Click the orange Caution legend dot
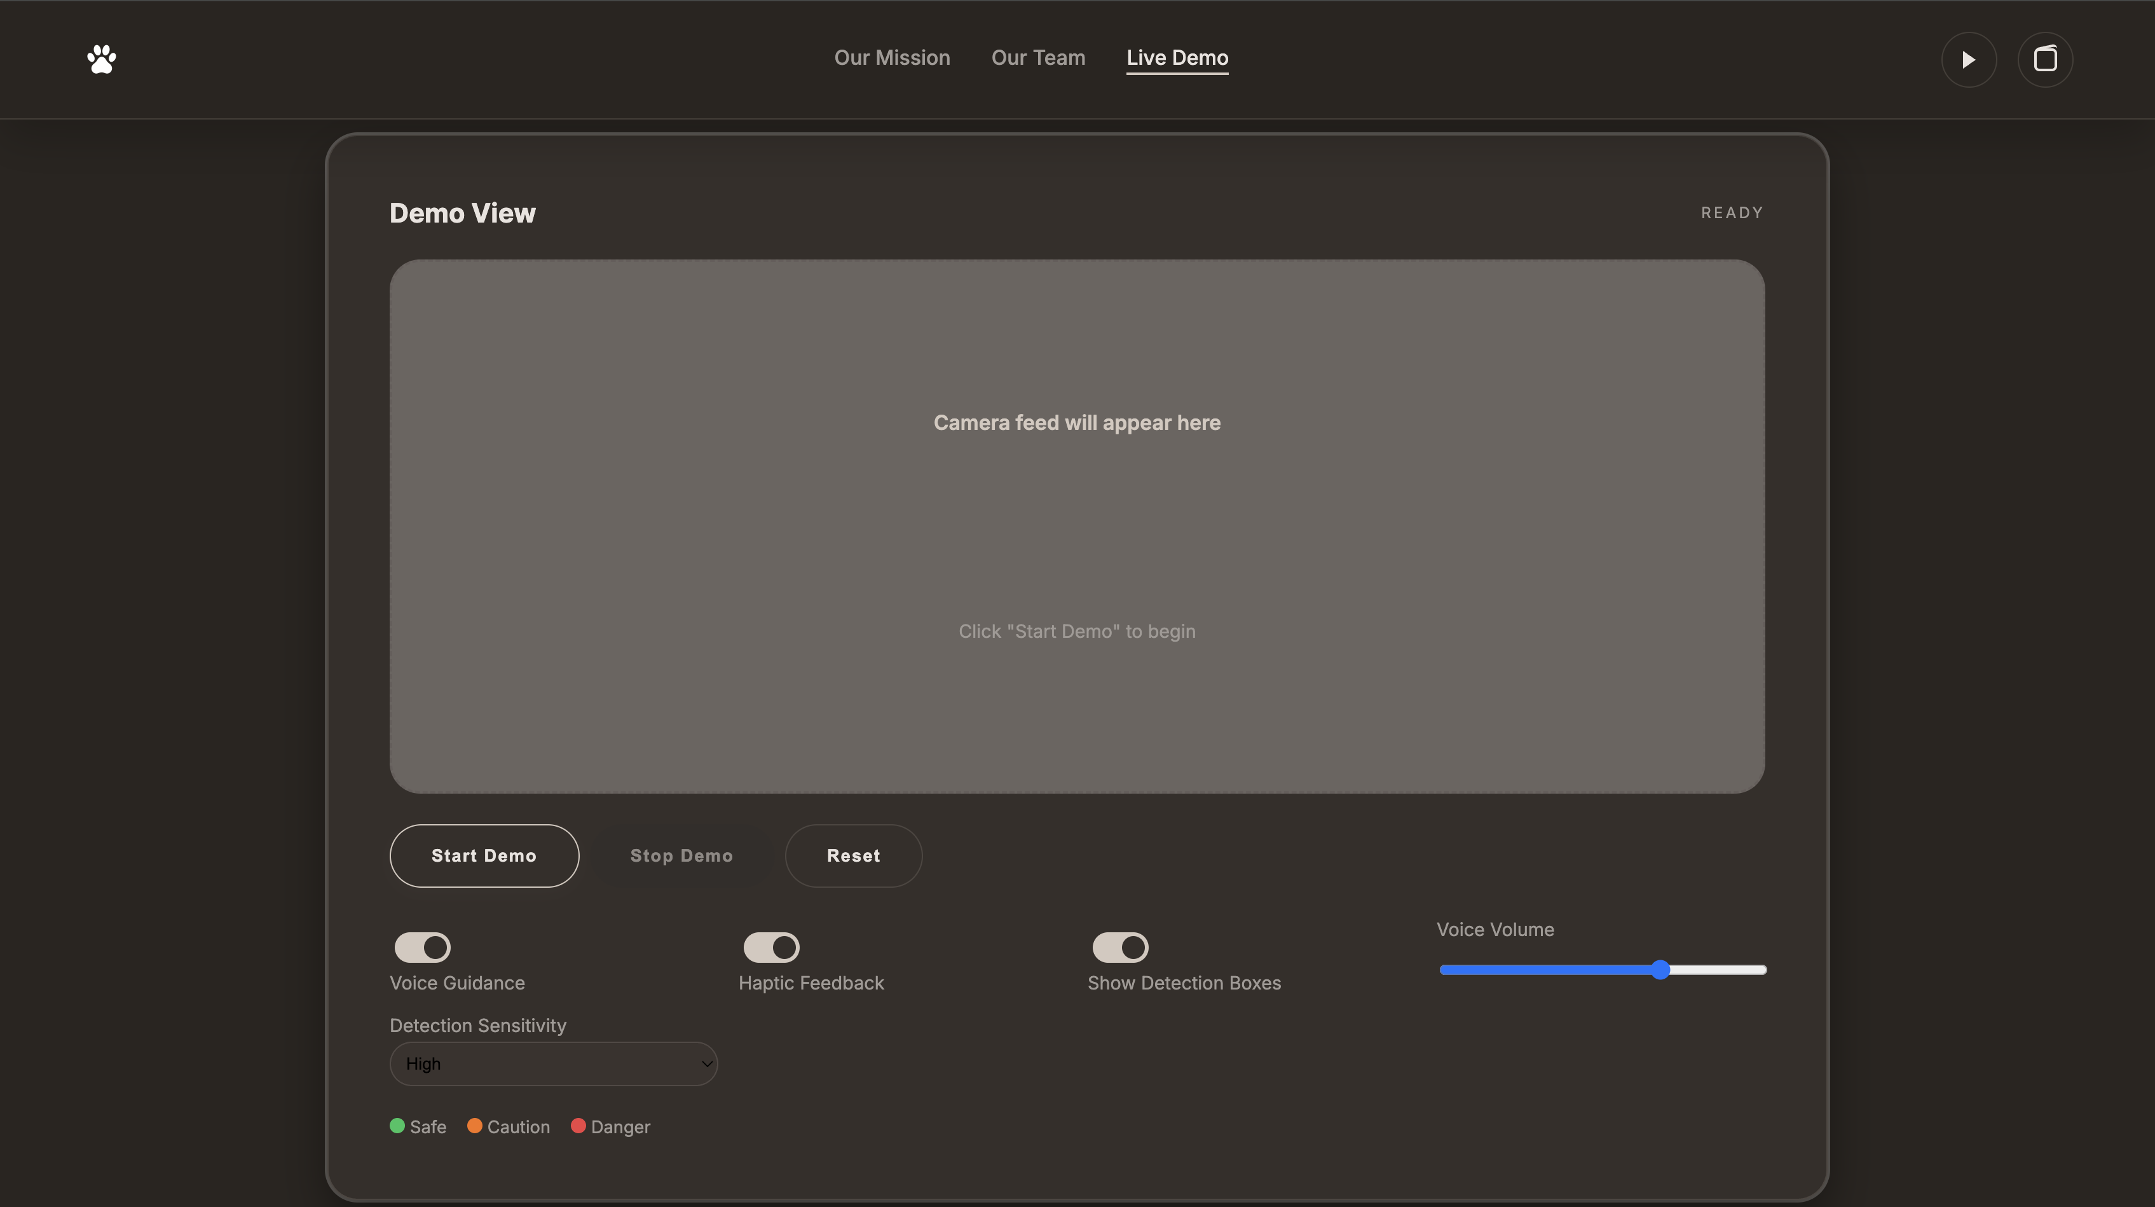The width and height of the screenshot is (2155, 1207). [474, 1126]
